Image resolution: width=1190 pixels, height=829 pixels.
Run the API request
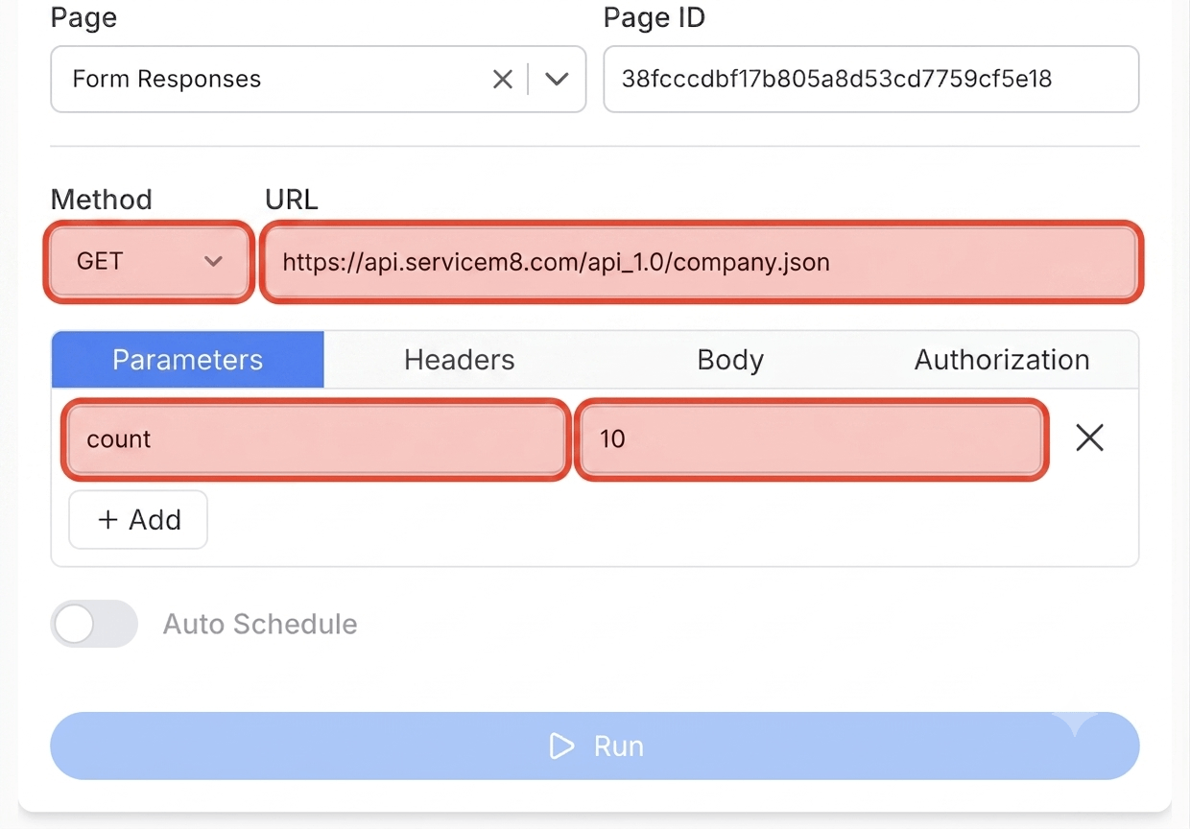tap(595, 746)
